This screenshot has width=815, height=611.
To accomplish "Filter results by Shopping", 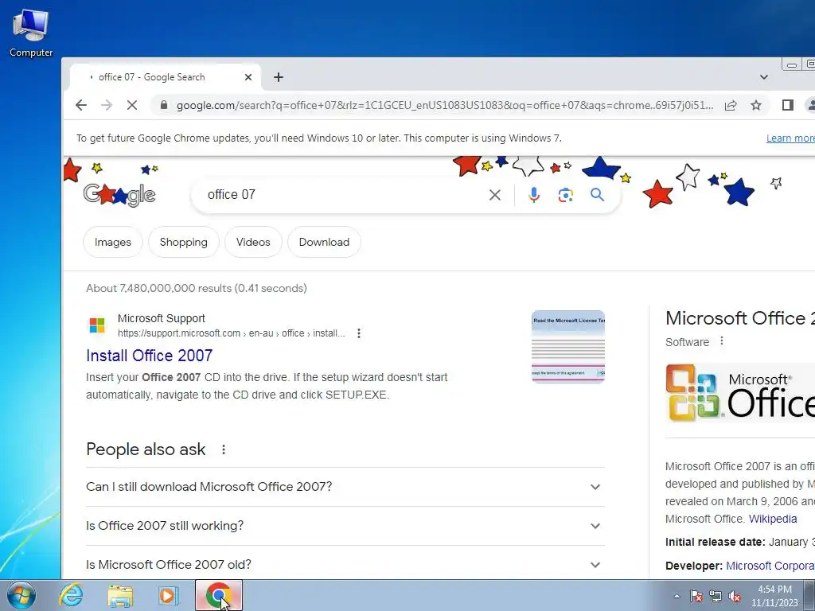I will point(184,242).
